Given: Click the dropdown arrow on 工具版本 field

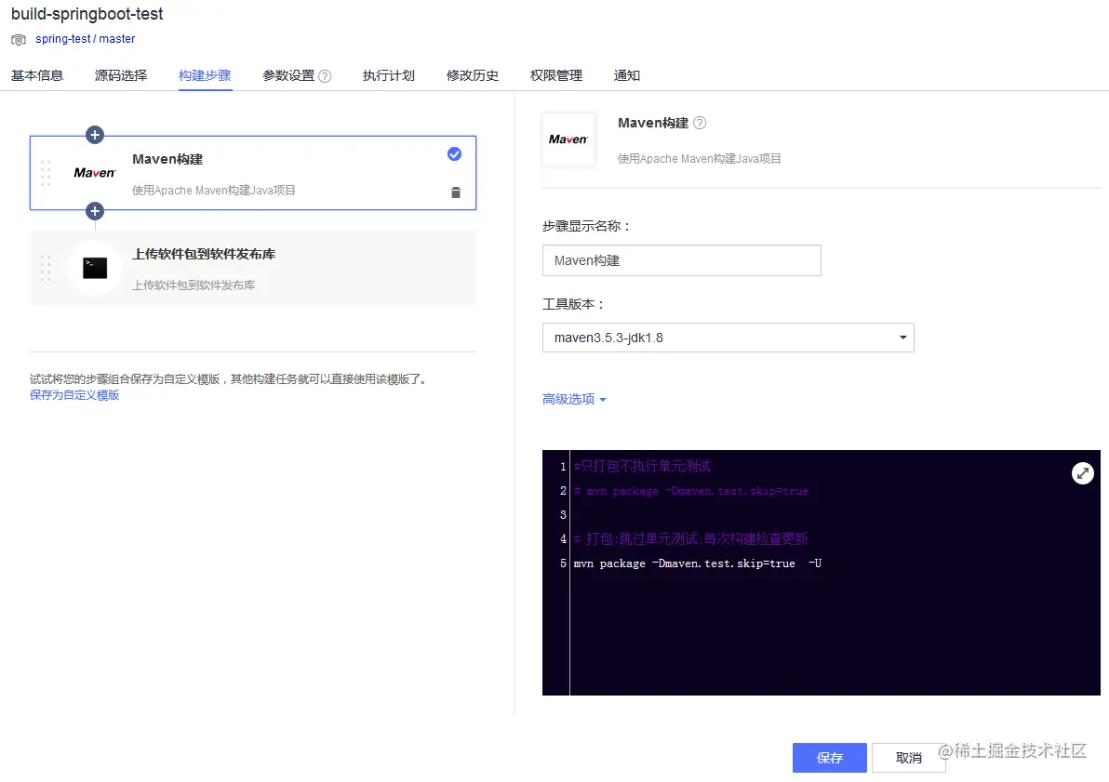Looking at the screenshot, I should tap(902, 338).
